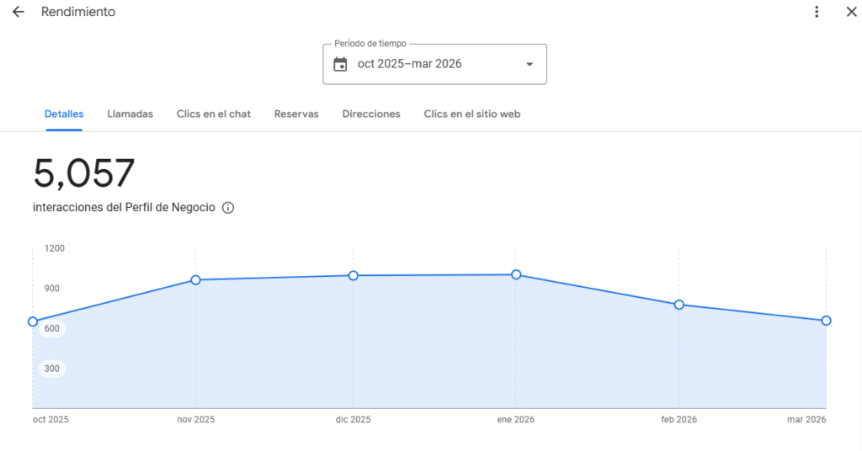Screen dimensions: 862x451
Task: Switch to the Direcciones tab
Action: pos(371,114)
